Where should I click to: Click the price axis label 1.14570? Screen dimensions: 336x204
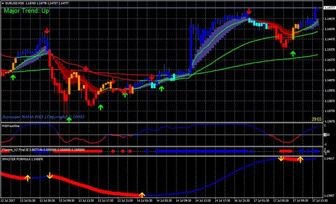330,29
